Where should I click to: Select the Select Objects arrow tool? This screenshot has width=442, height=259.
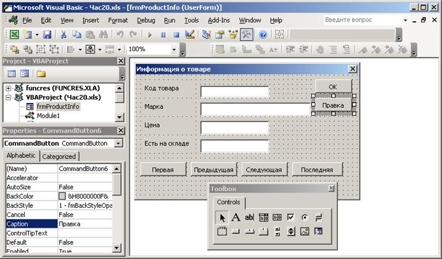(222, 218)
